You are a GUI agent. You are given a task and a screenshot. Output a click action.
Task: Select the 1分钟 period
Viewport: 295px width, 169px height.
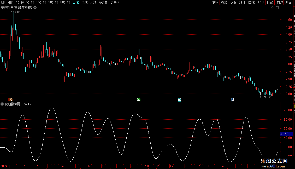pyautogui.click(x=20, y=2)
